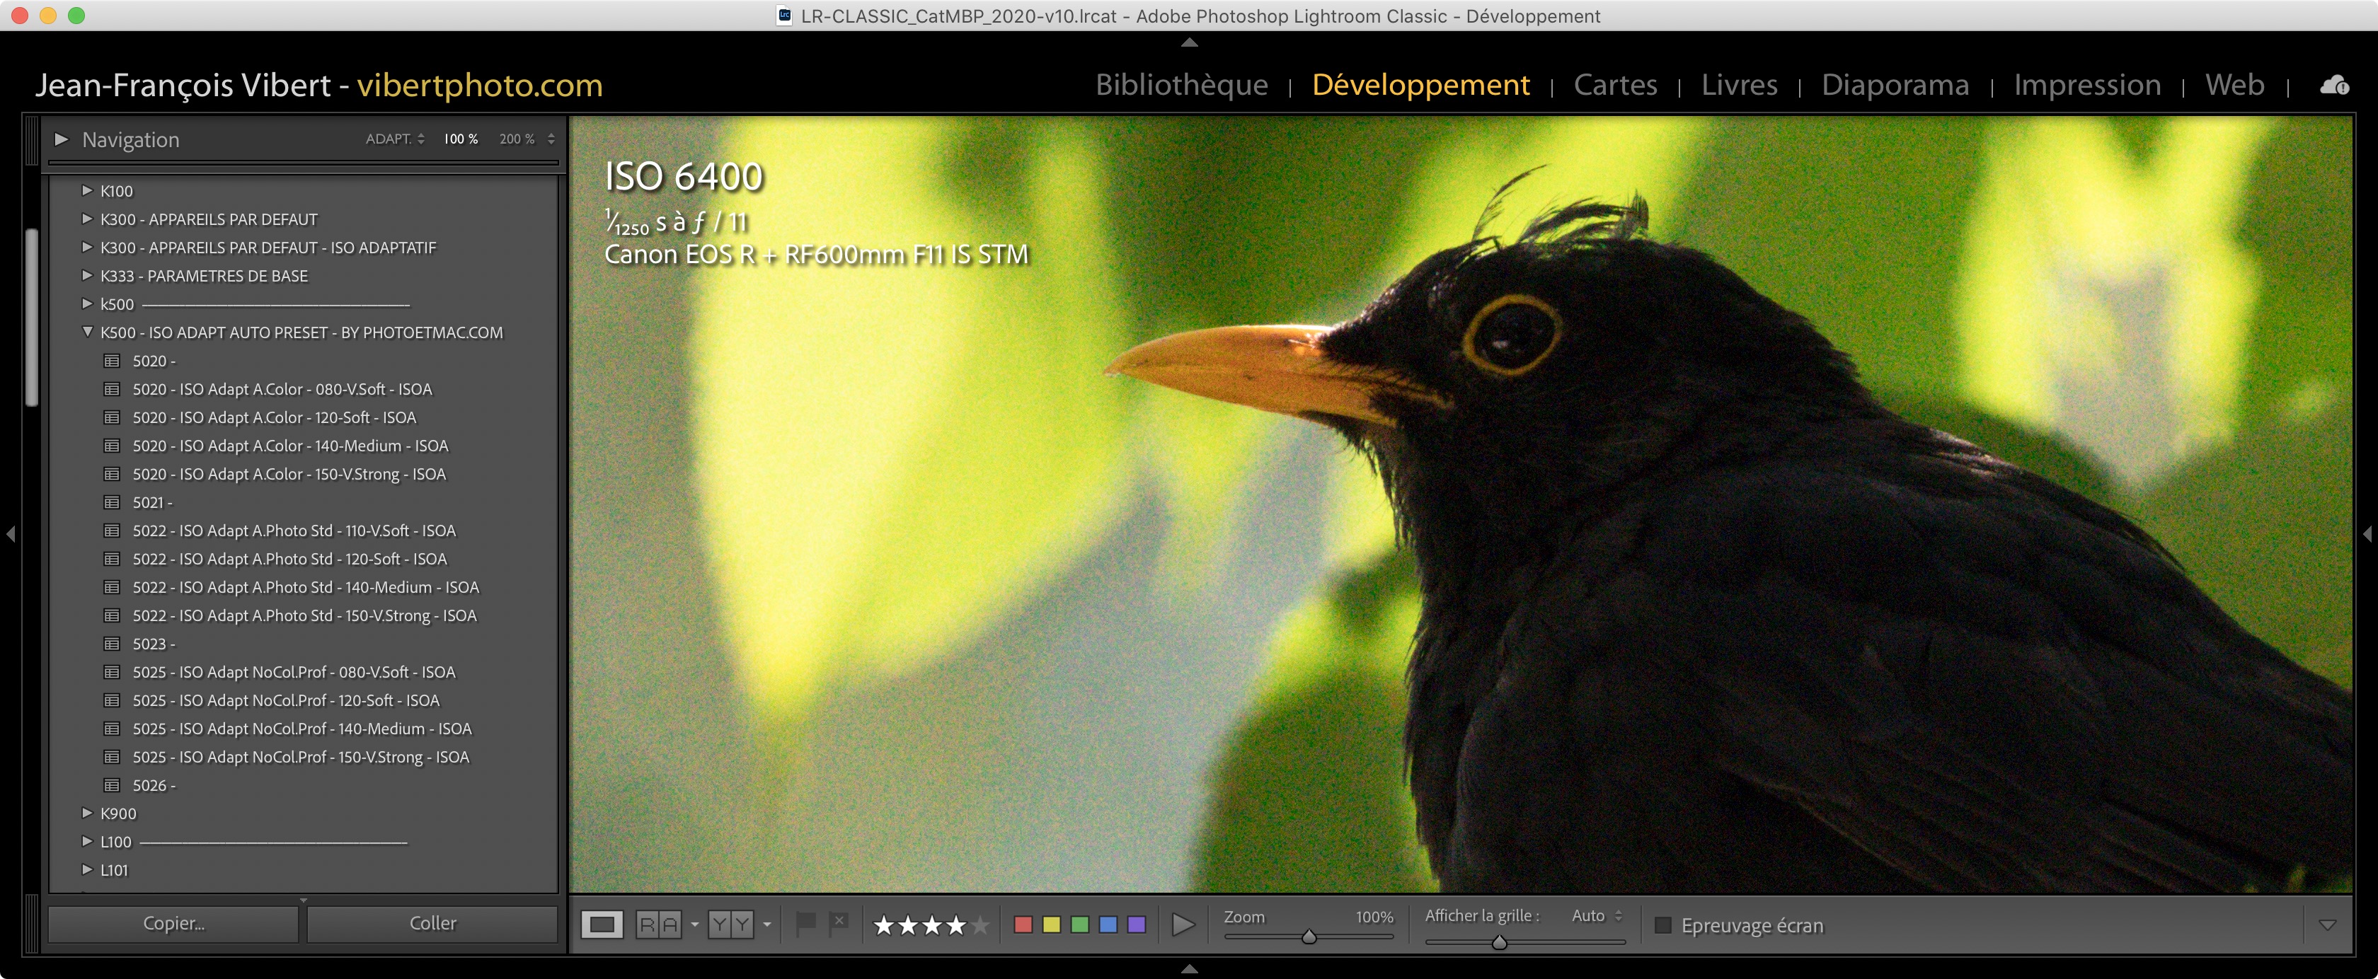Image resolution: width=2378 pixels, height=979 pixels.
Task: Click the Coller button
Action: tap(432, 922)
